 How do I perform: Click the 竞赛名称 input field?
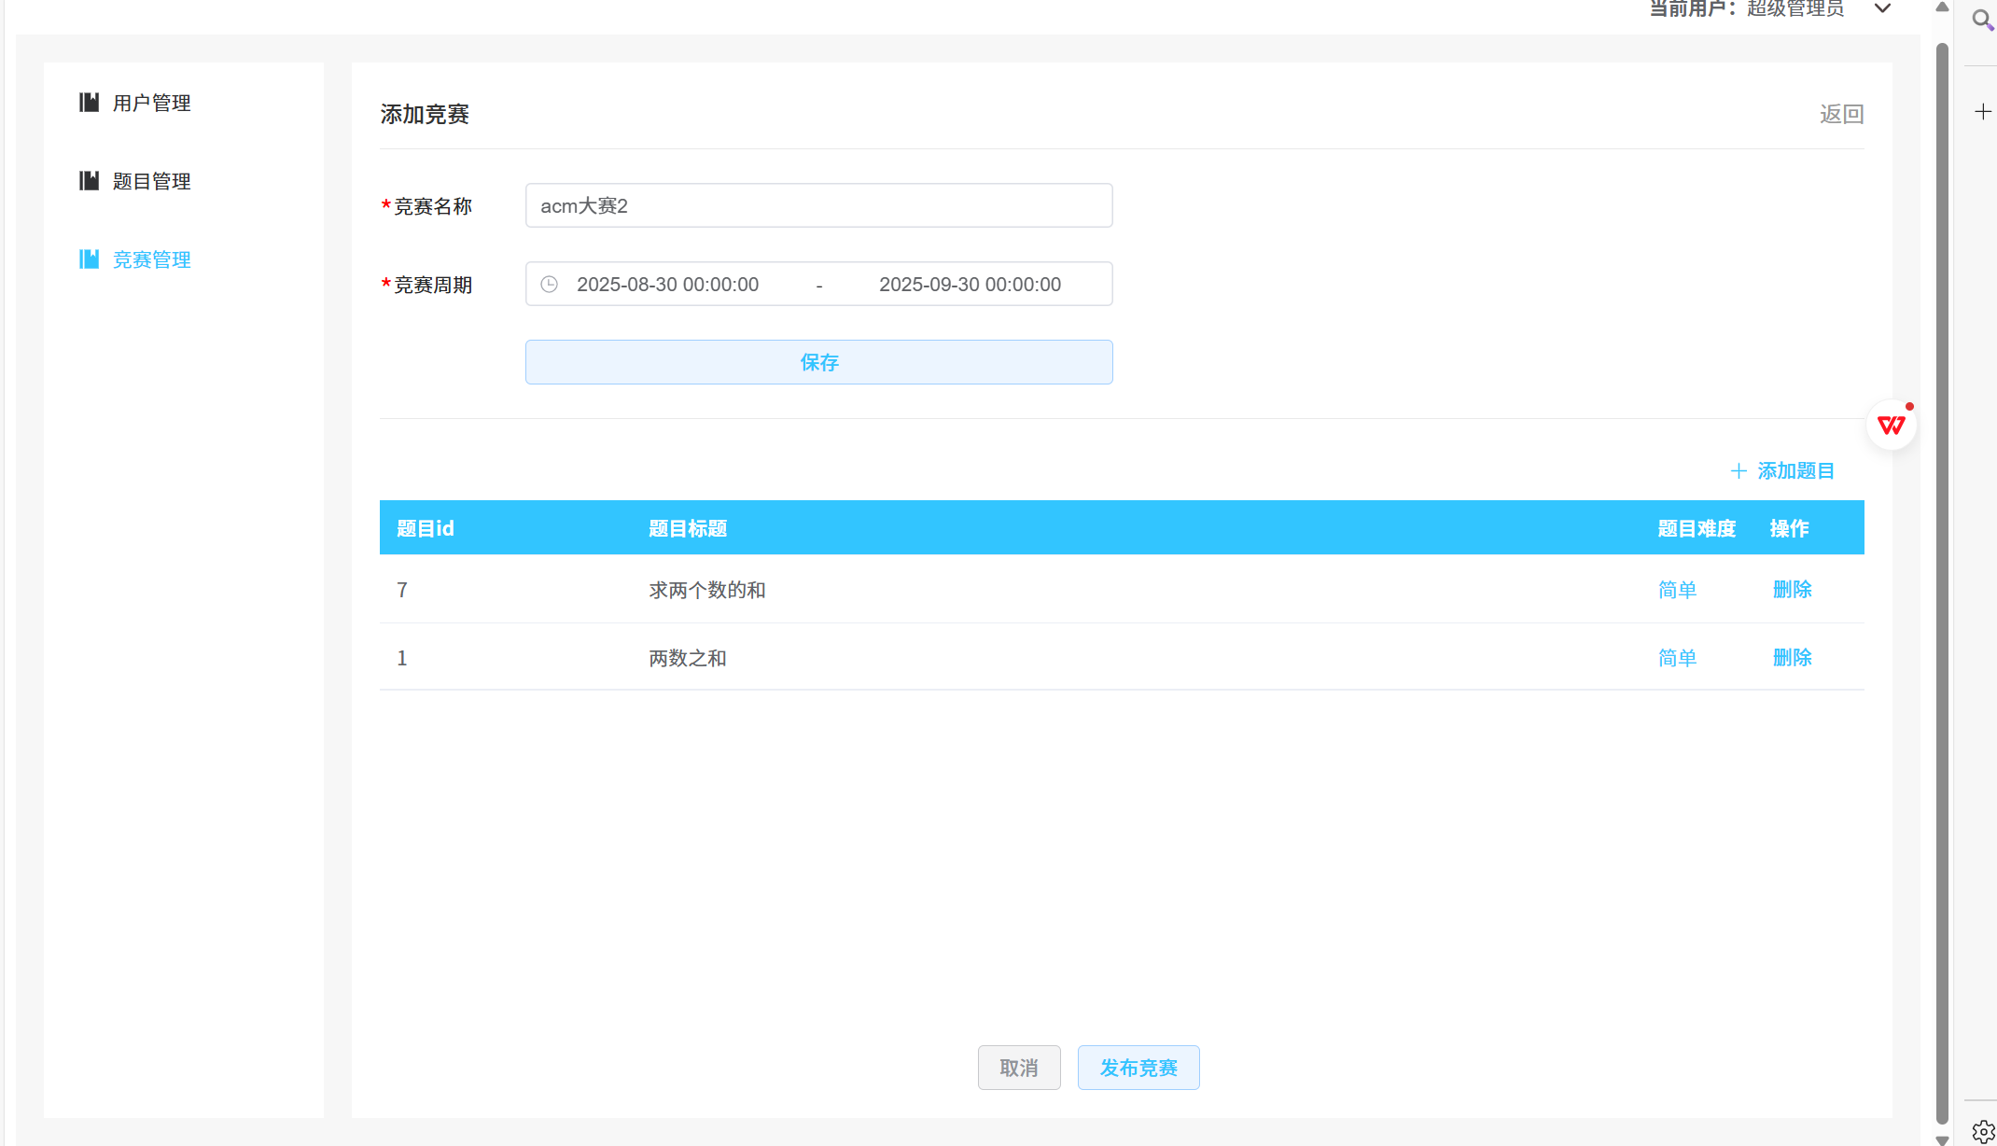click(818, 205)
